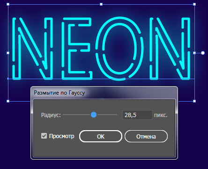This screenshot has width=208, height=169.
Task: Click the slider track right of the knob
Action: (107, 115)
